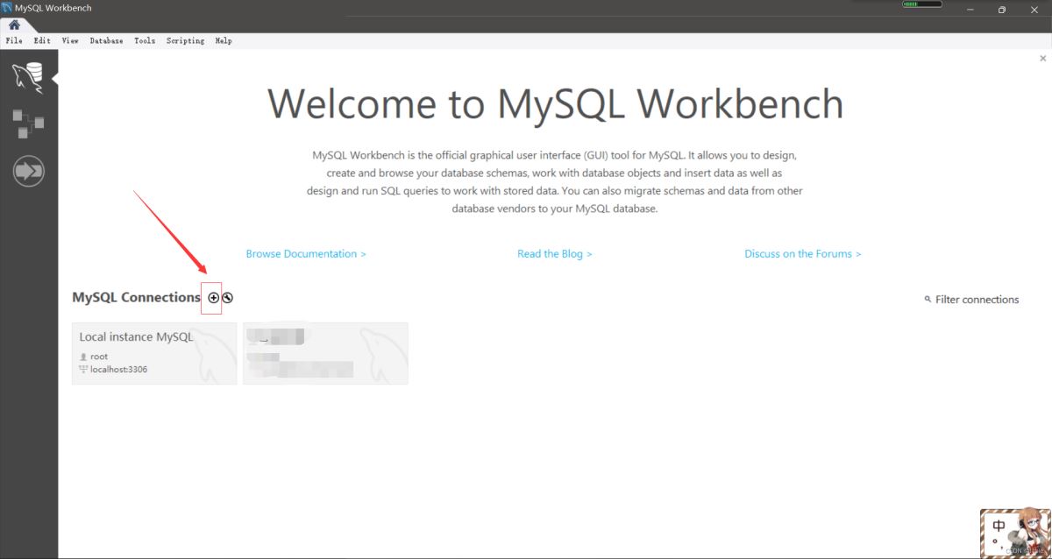Click the battery indicator in title bar
This screenshot has width=1052, height=559.
pyautogui.click(x=921, y=4)
